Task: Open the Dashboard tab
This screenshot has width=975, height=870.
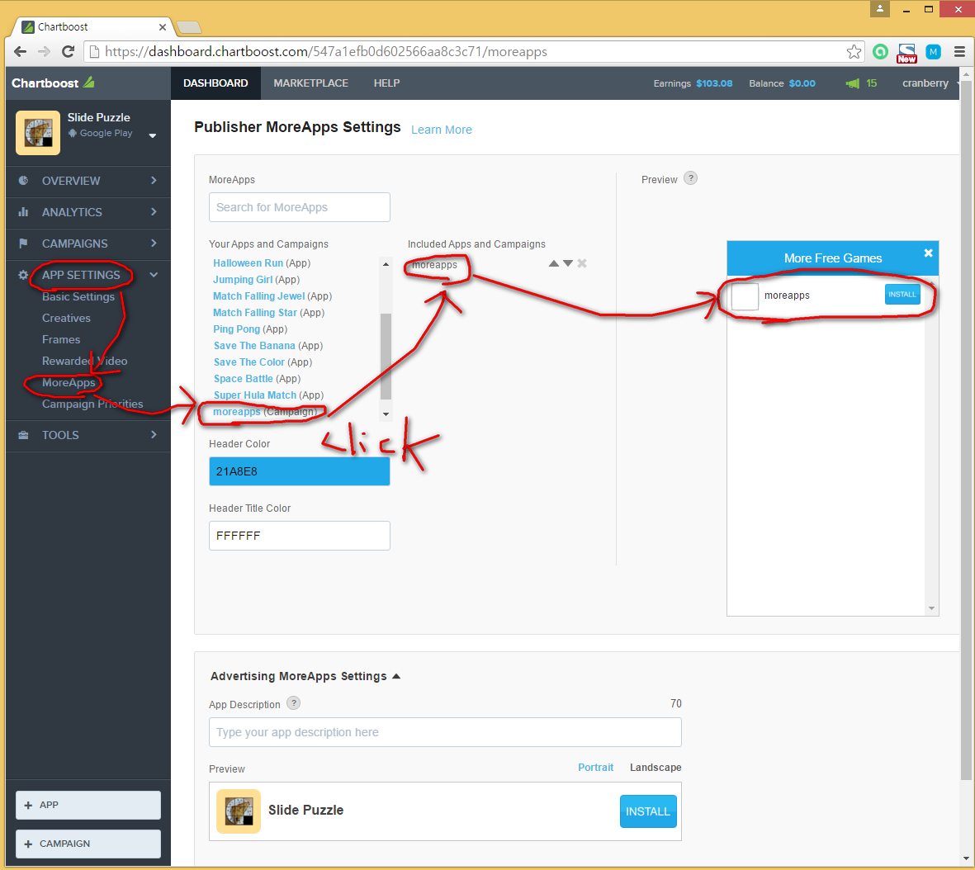Action: click(x=215, y=83)
